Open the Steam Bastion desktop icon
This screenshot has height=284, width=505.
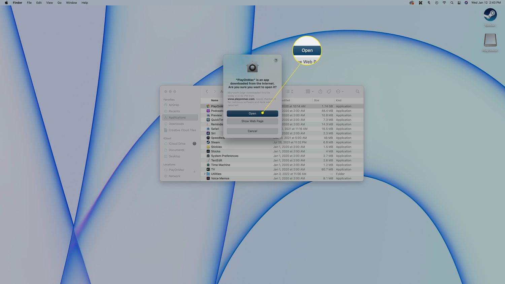[490, 15]
